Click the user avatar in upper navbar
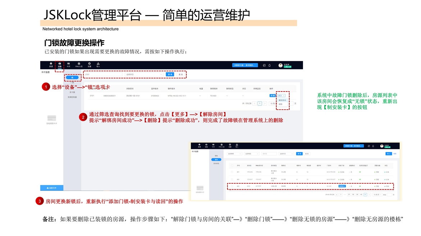This screenshot has width=421, height=236. click(280, 65)
